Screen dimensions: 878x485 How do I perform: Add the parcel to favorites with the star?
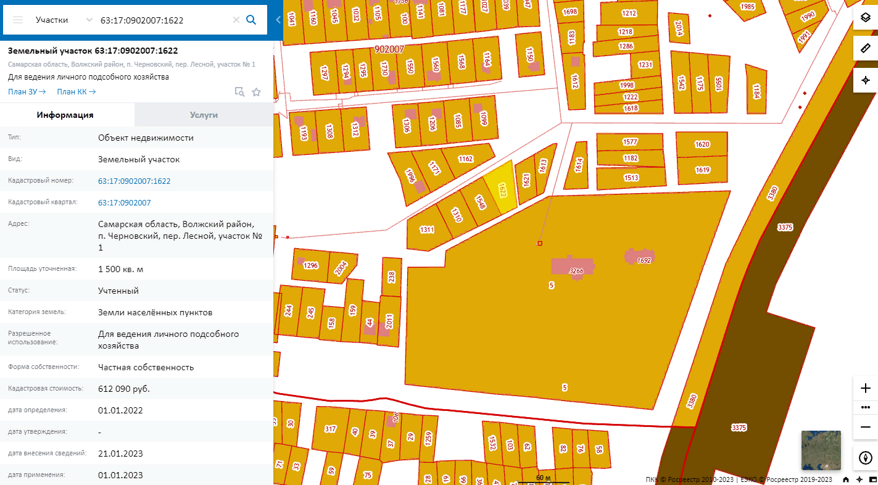click(x=257, y=92)
